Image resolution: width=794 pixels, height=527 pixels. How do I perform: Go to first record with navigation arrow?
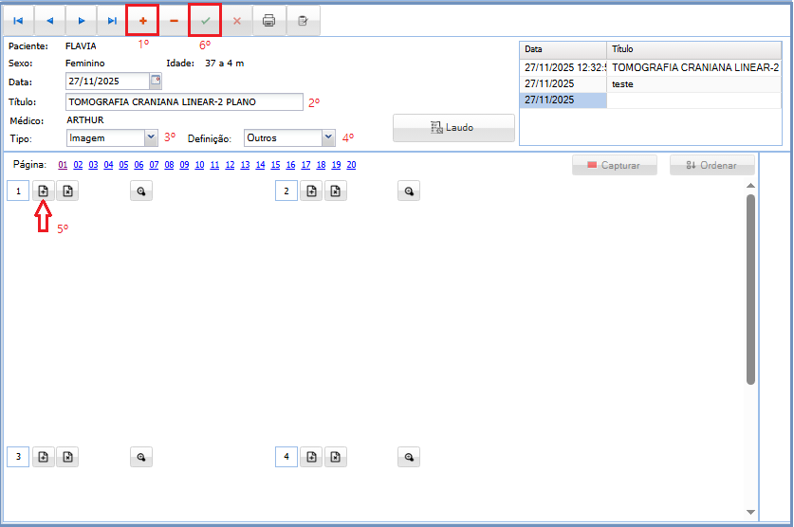(x=18, y=20)
